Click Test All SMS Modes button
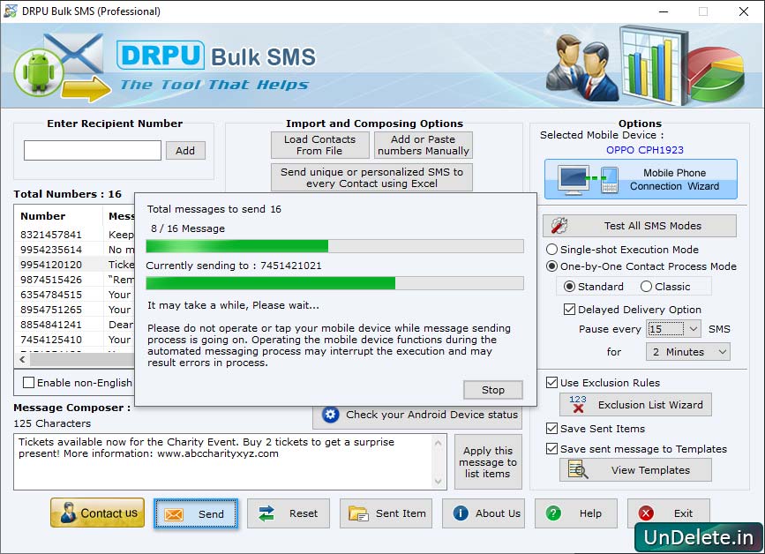 tap(640, 226)
